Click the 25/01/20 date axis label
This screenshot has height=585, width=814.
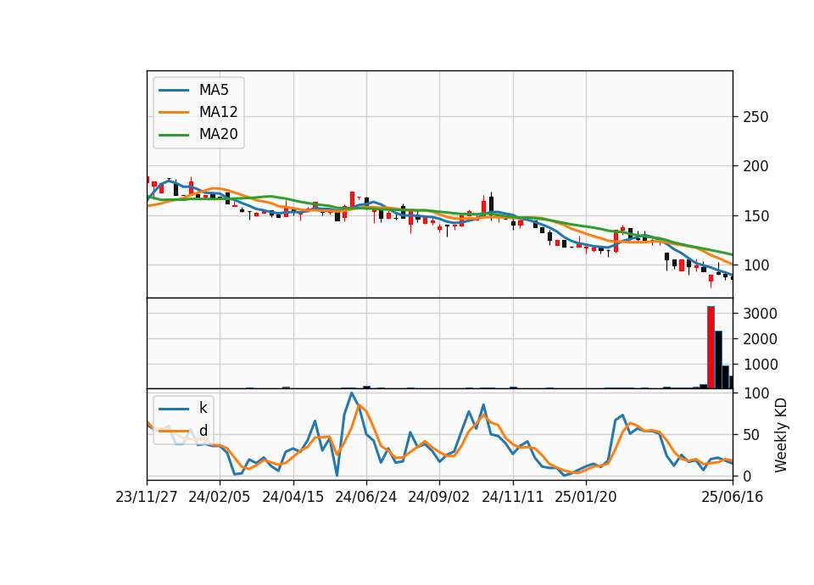(x=586, y=497)
